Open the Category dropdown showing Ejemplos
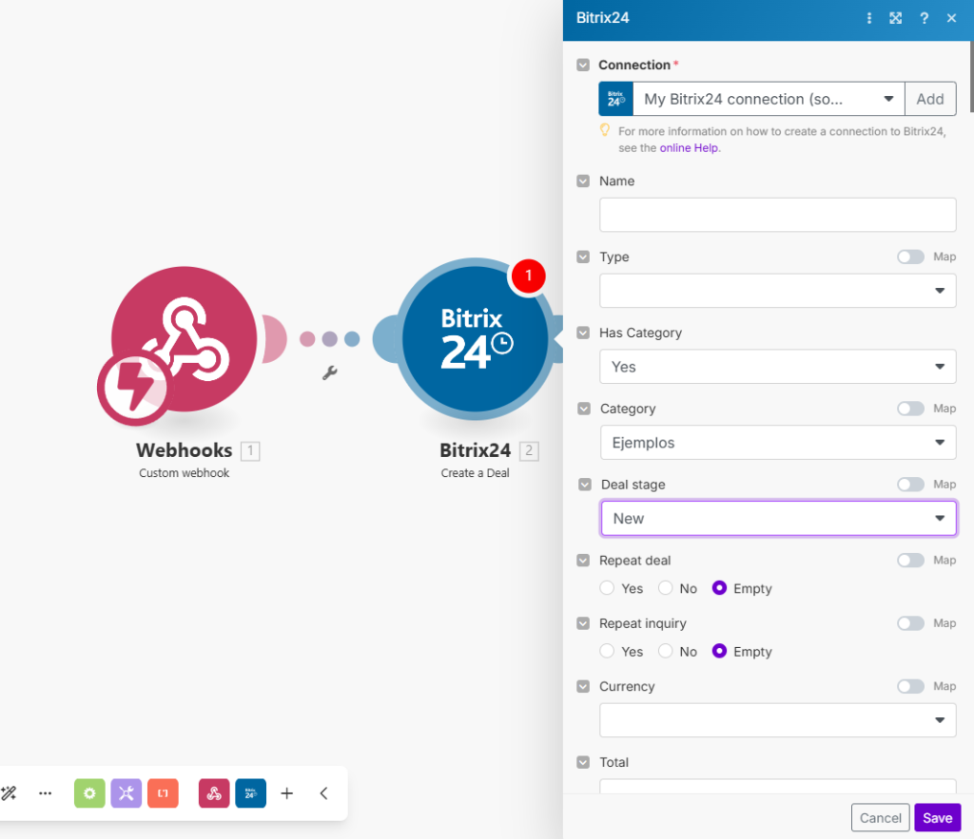Image resolution: width=974 pixels, height=839 pixels. pos(777,443)
